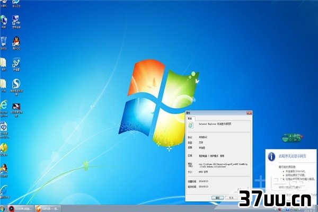The width and height of the screenshot is (318, 212).
Task: Select the General tab in Properties dialog
Action: tap(190, 119)
